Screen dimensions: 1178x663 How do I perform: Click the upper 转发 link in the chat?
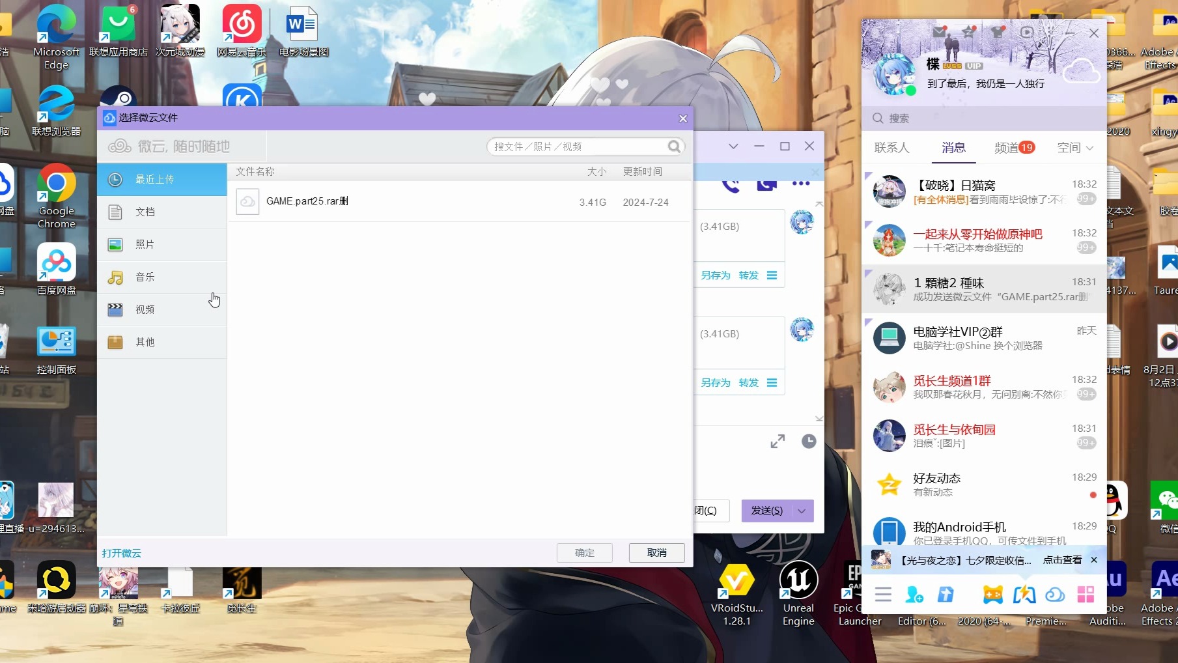click(748, 275)
